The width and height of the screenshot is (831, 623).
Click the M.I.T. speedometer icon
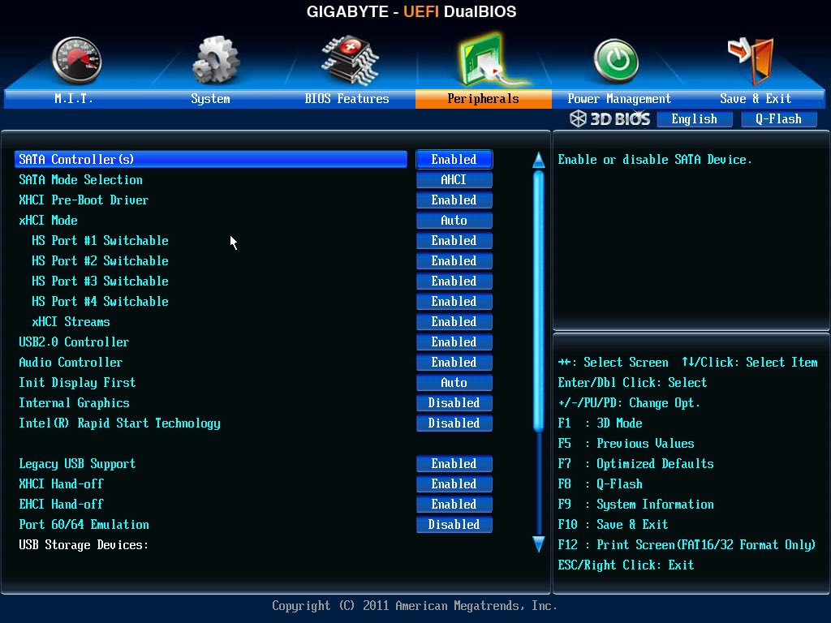click(x=77, y=60)
